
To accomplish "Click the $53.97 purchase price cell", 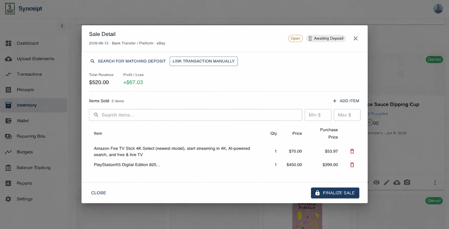I will click(331, 151).
